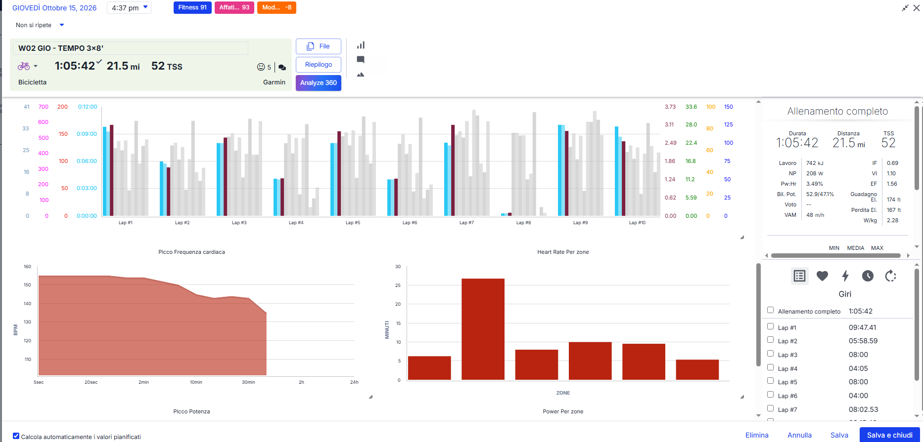Click the Lap #6 row label
This screenshot has width=923, height=442.
pyautogui.click(x=787, y=396)
